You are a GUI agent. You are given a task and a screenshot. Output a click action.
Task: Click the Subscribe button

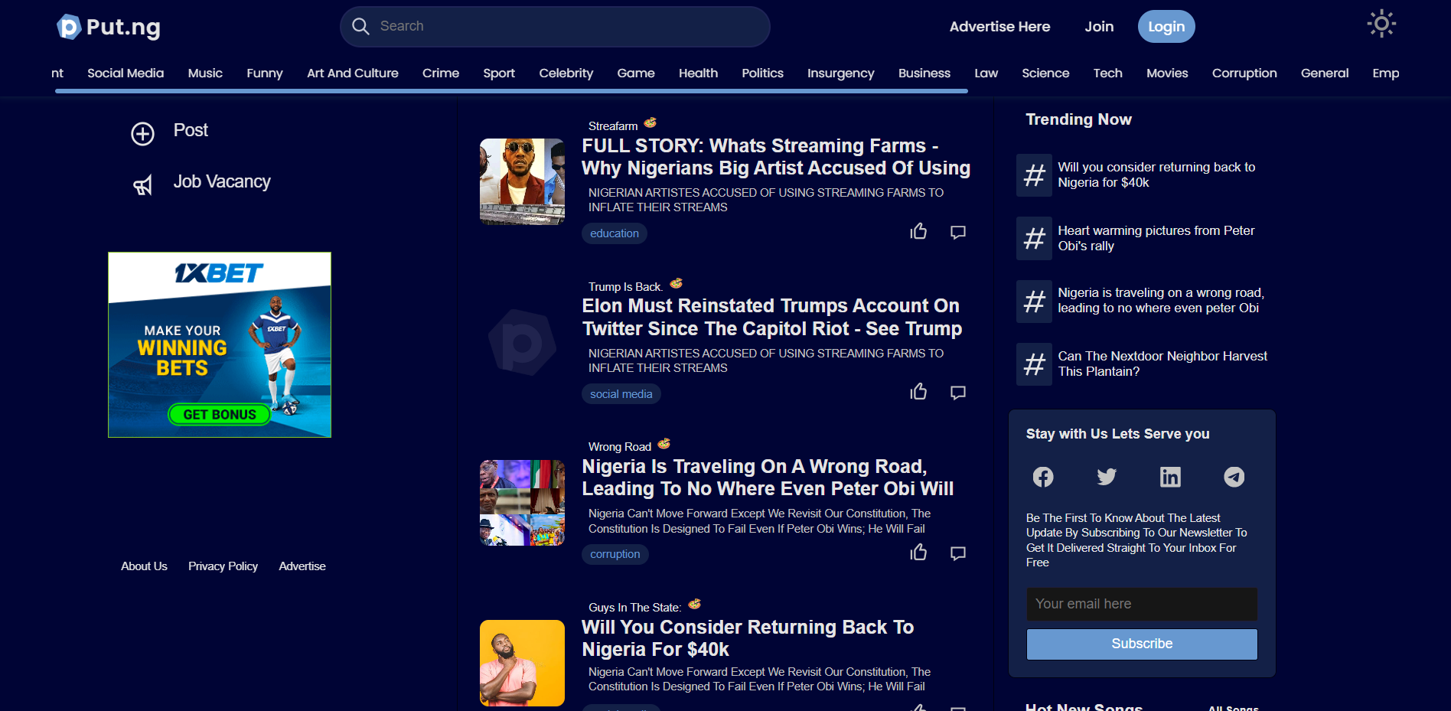pos(1141,644)
